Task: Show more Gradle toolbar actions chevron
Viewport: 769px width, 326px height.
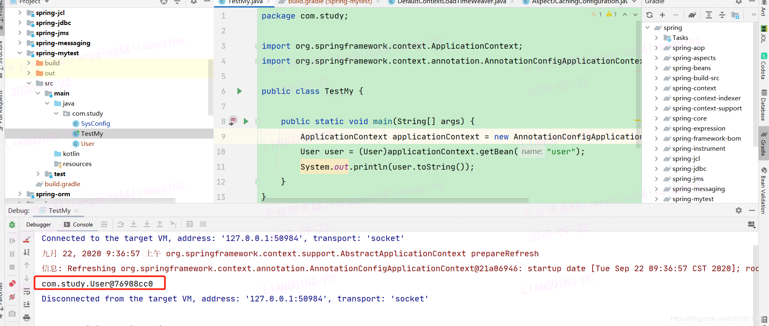Action: click(754, 15)
